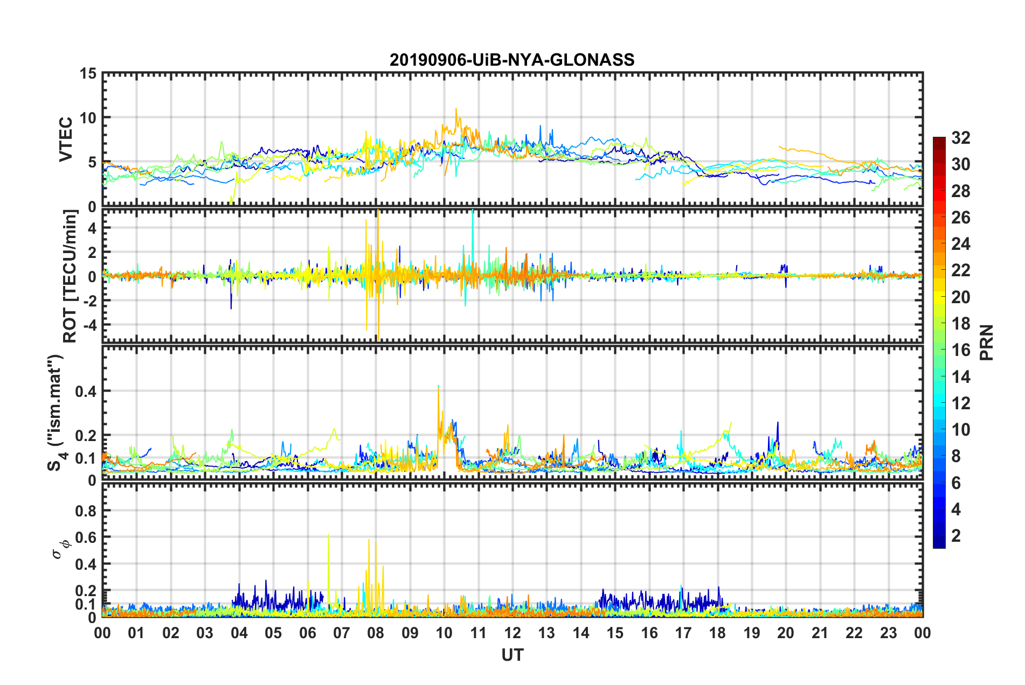
Task: Click the -2 tick label on ROT axis
Action: pos(89,300)
